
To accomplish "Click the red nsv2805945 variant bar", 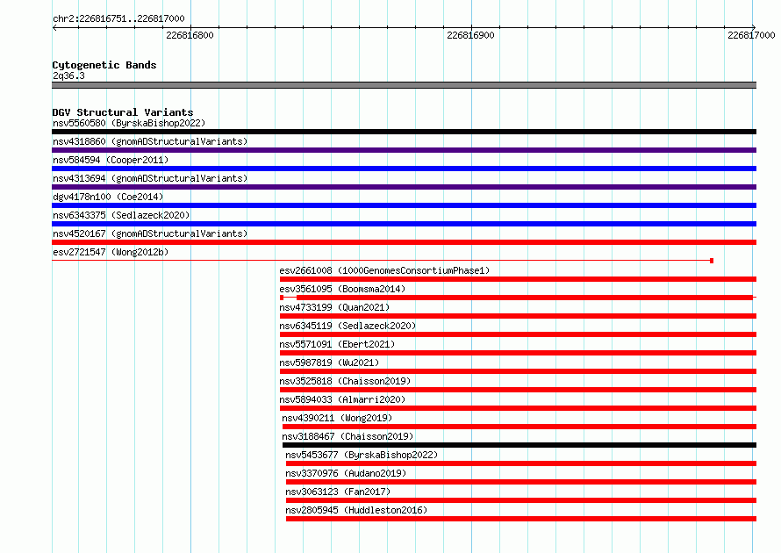I will tap(521, 519).
